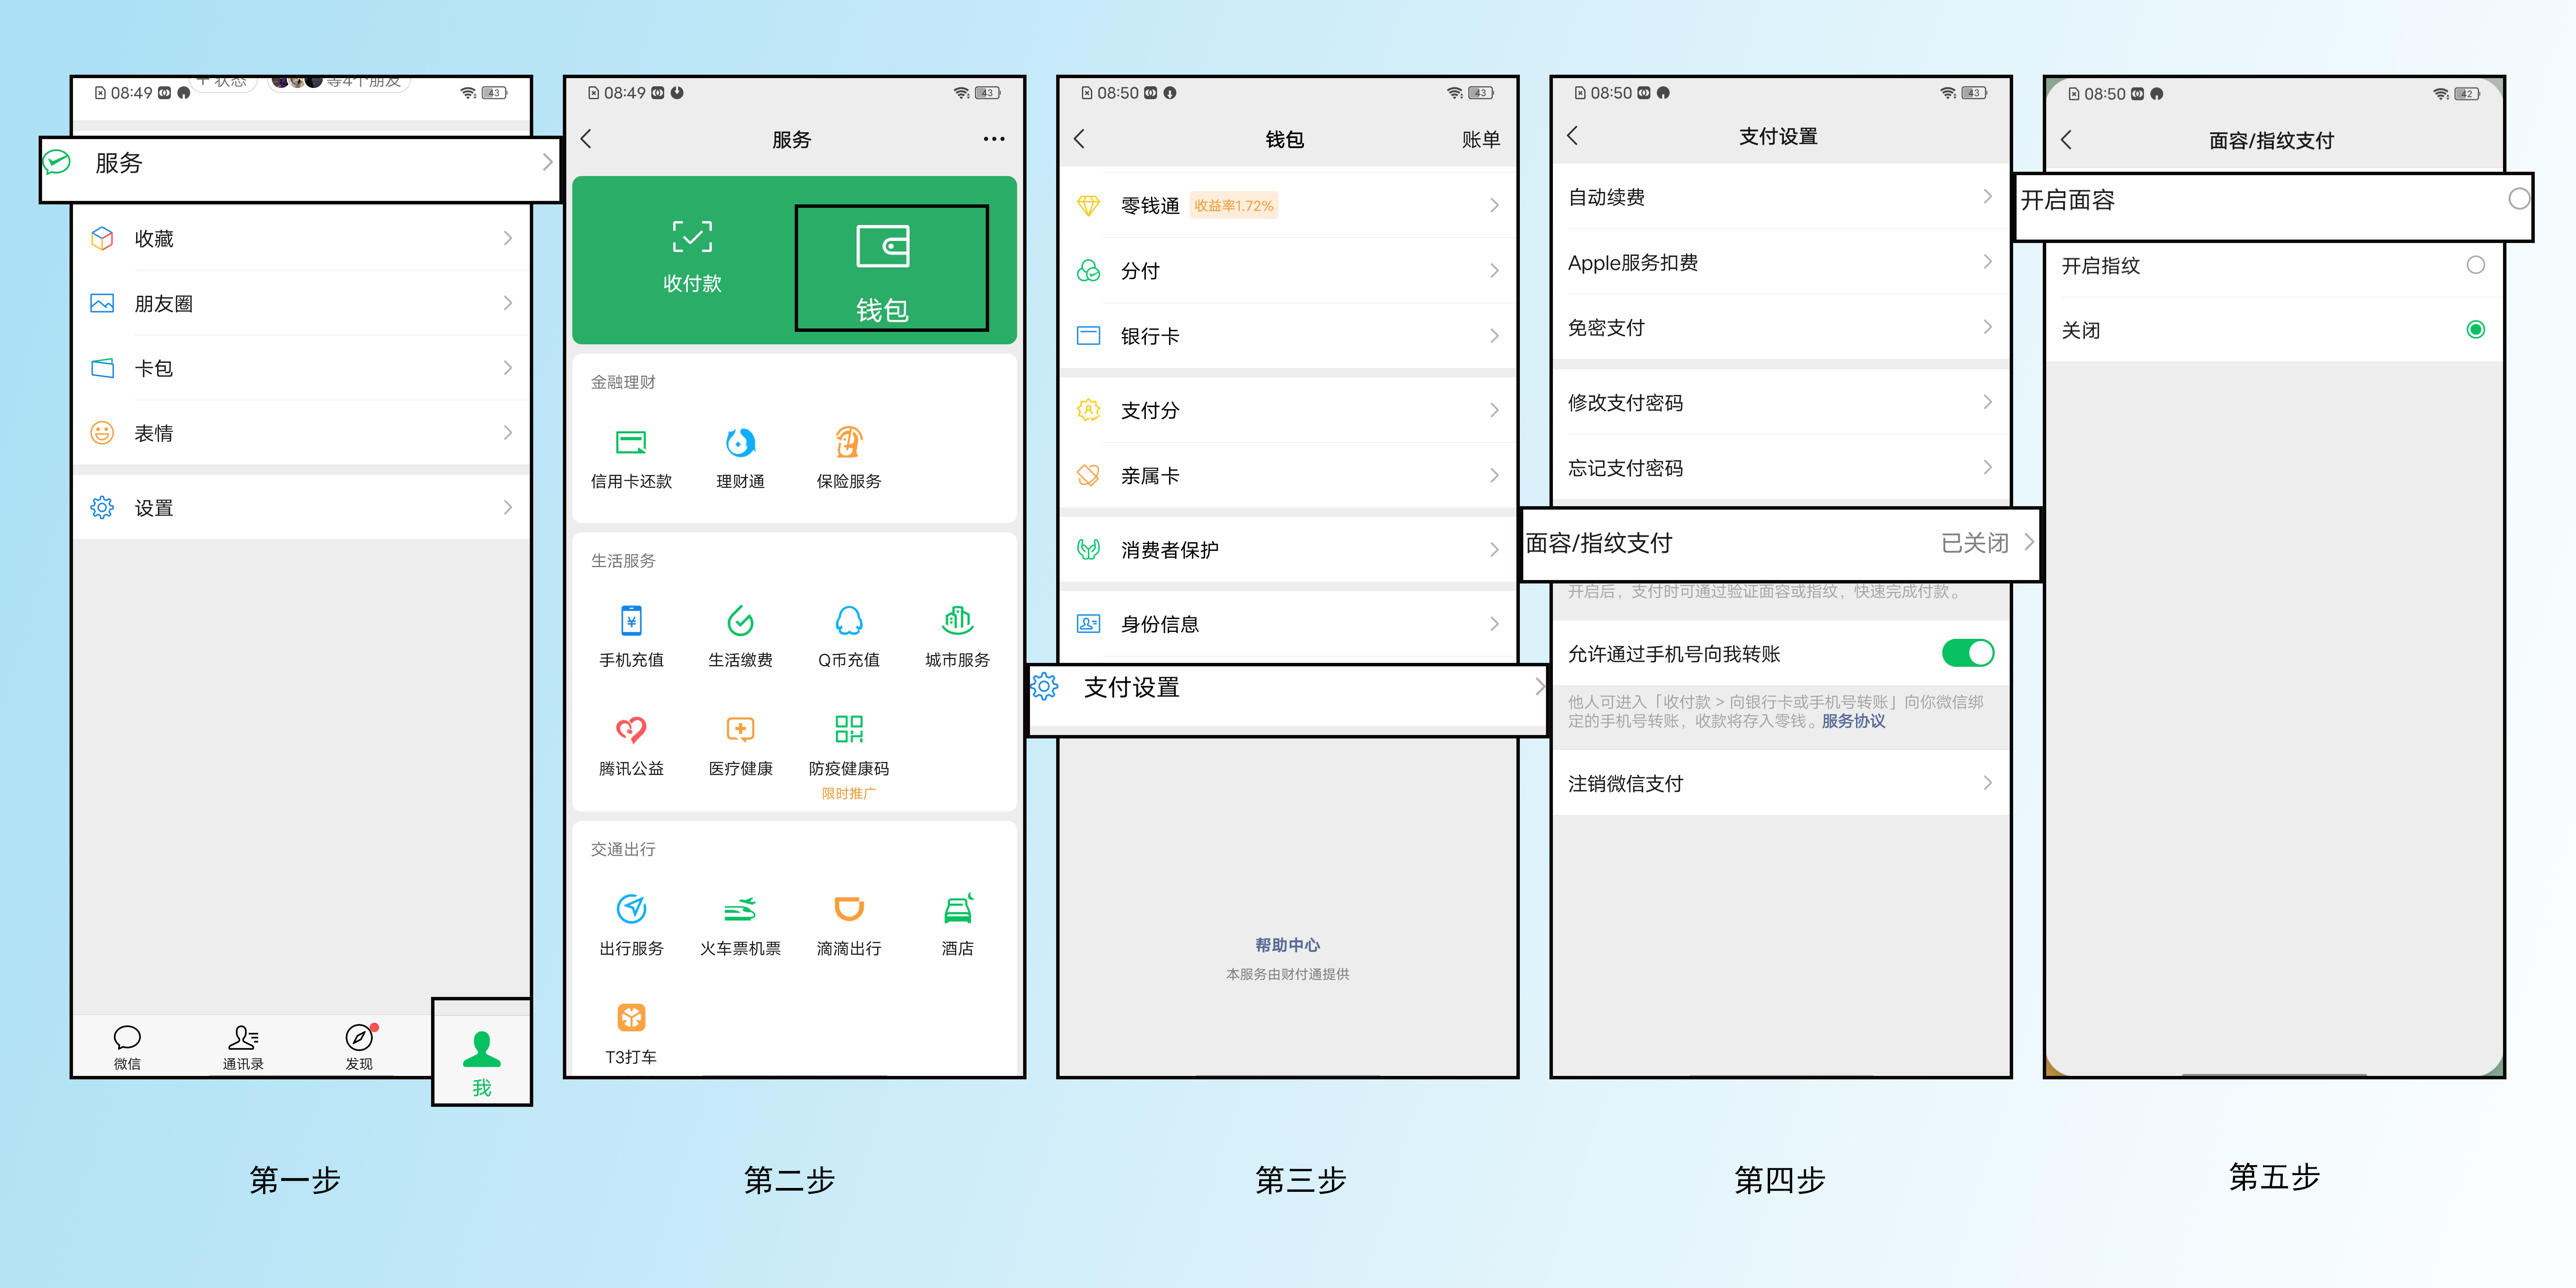Expand the 亲属卡 row chevron
This screenshot has width=2576, height=1288.
(x=1494, y=475)
